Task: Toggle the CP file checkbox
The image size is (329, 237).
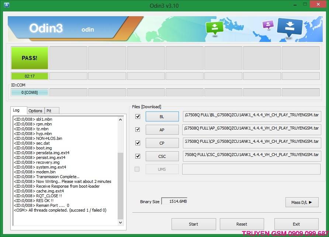Action: [x=138, y=143]
